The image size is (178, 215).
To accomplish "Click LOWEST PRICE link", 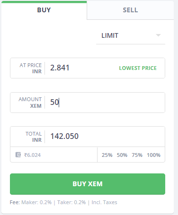I will click(x=138, y=68).
